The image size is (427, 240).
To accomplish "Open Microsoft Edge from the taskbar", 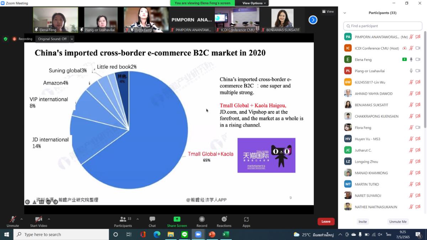I will tap(157, 234).
